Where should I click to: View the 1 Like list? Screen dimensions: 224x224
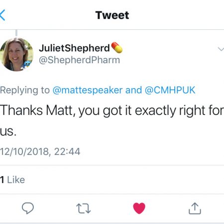12,180
